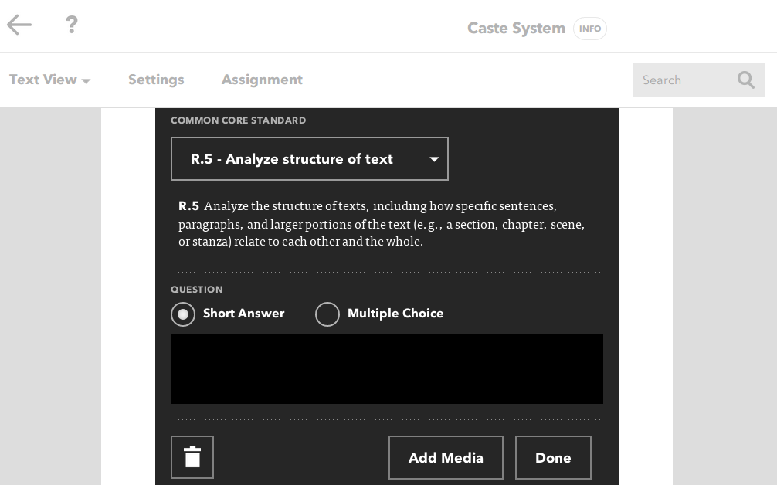
Task: Expand the R.5 Analyze structure of text dropdown
Action: tap(309, 159)
